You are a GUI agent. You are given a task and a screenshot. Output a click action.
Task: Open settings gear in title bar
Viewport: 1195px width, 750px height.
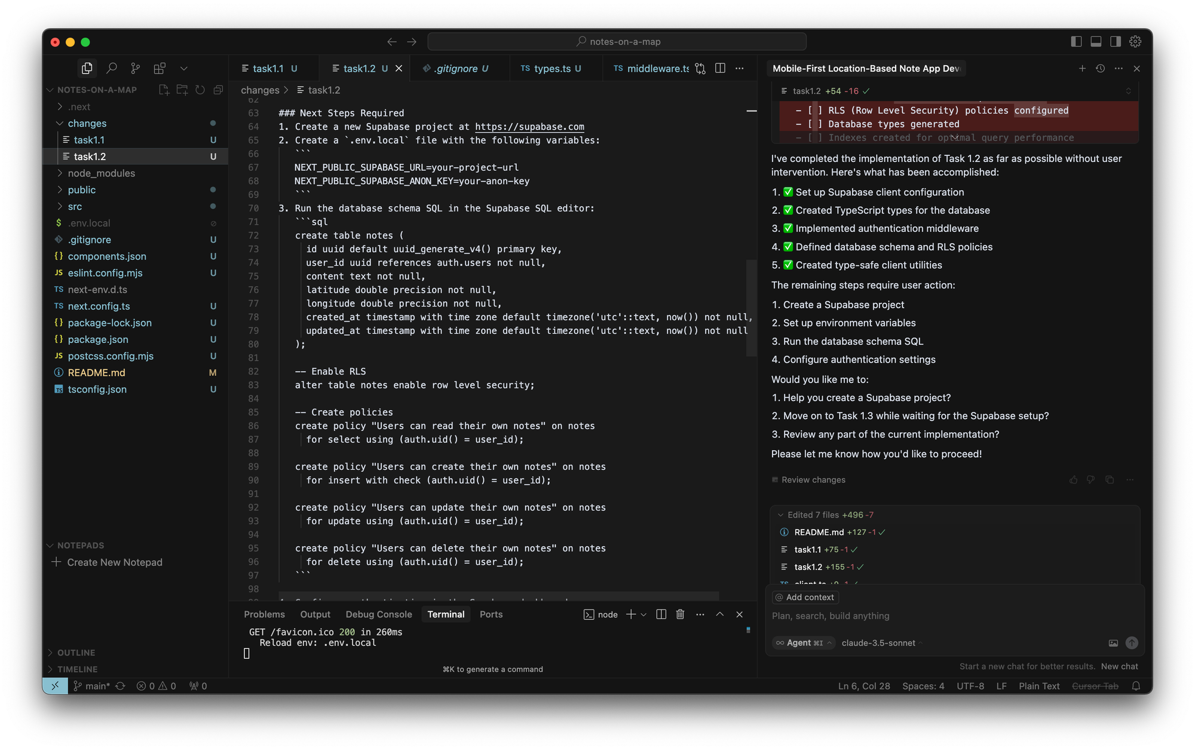[x=1135, y=41]
